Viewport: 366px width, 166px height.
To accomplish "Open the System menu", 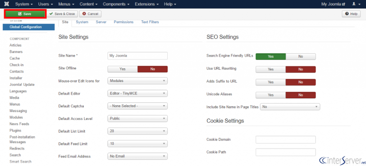I will point(24,4).
